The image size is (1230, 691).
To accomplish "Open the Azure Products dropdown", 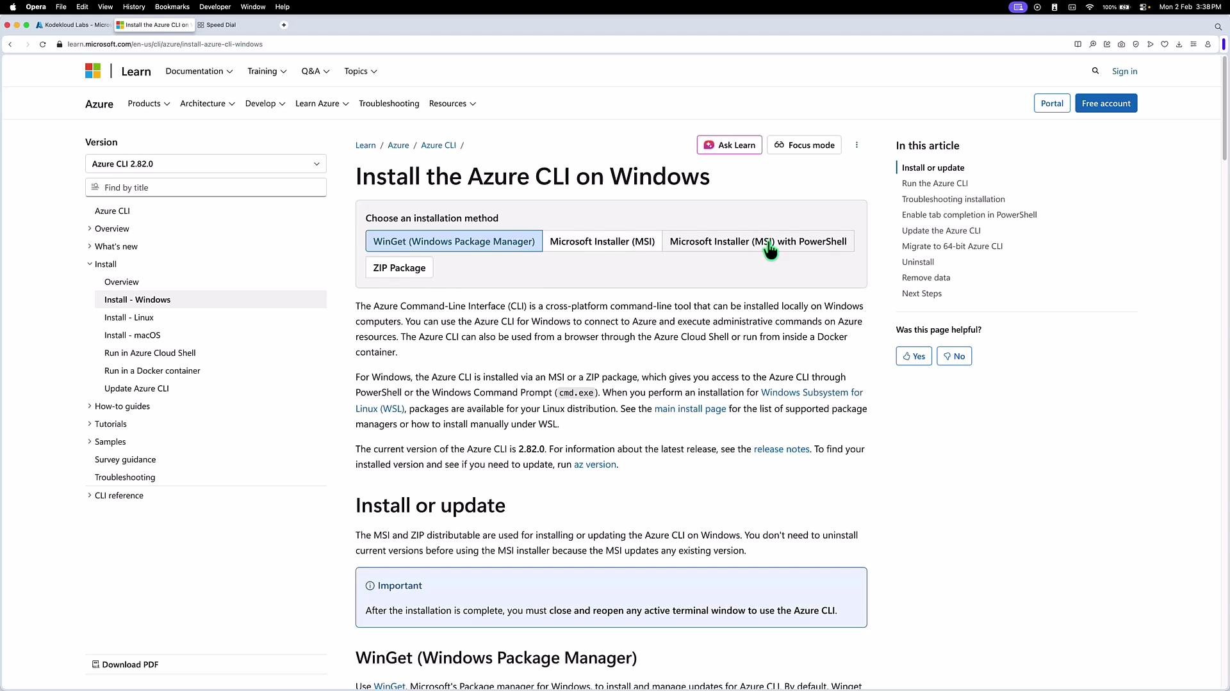I will [x=149, y=104].
